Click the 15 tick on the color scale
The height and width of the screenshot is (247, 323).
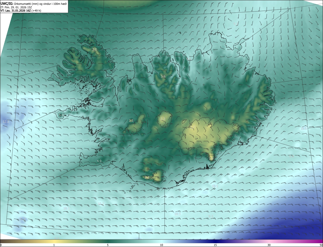(215, 245)
